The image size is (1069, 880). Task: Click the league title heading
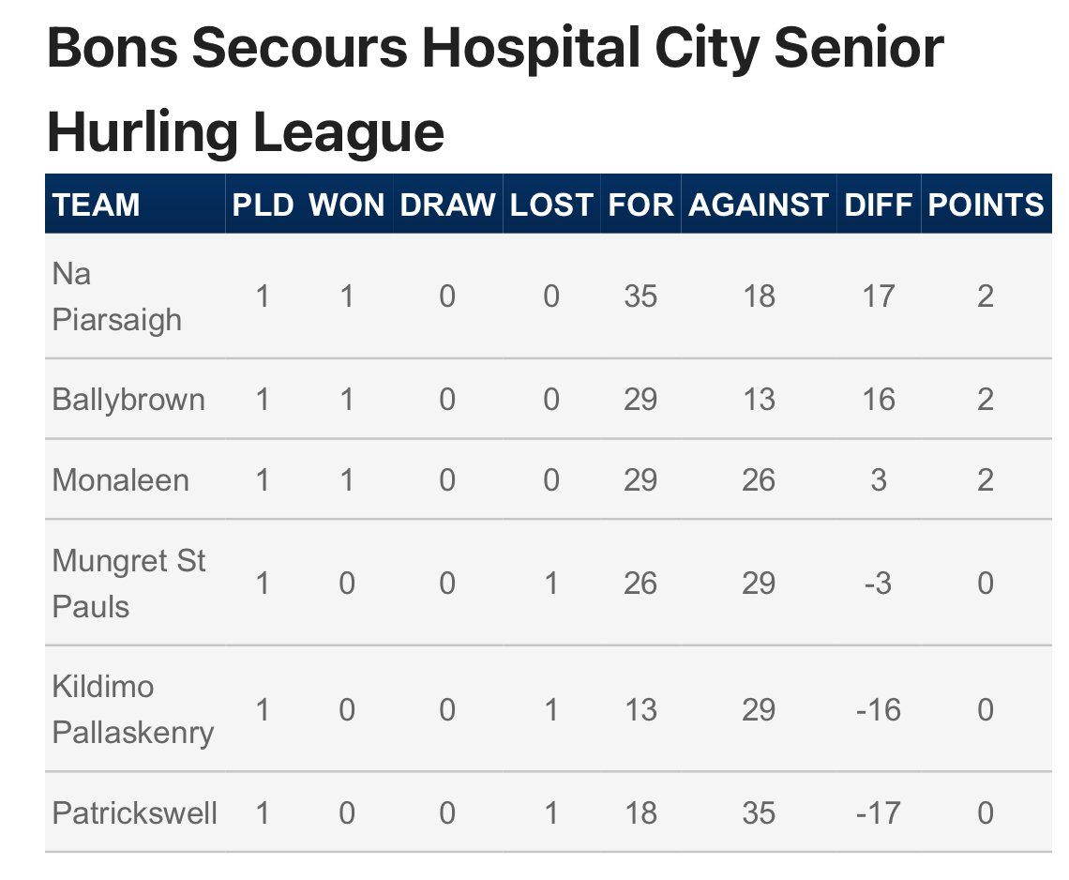point(495,89)
